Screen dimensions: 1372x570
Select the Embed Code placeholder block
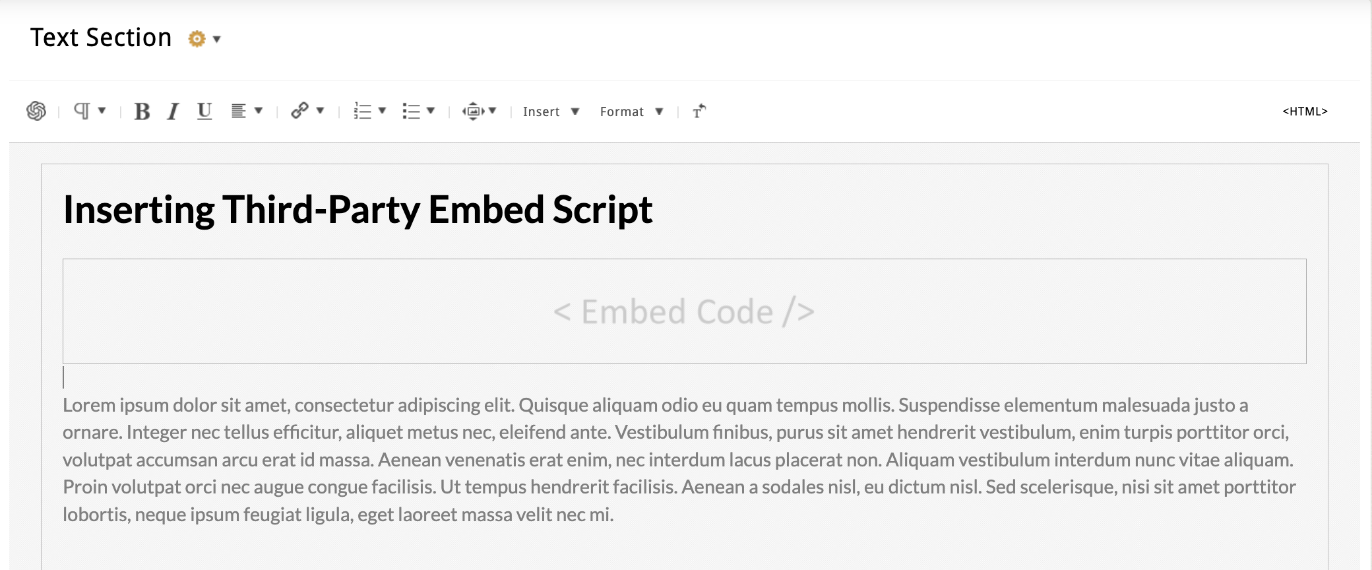[684, 311]
